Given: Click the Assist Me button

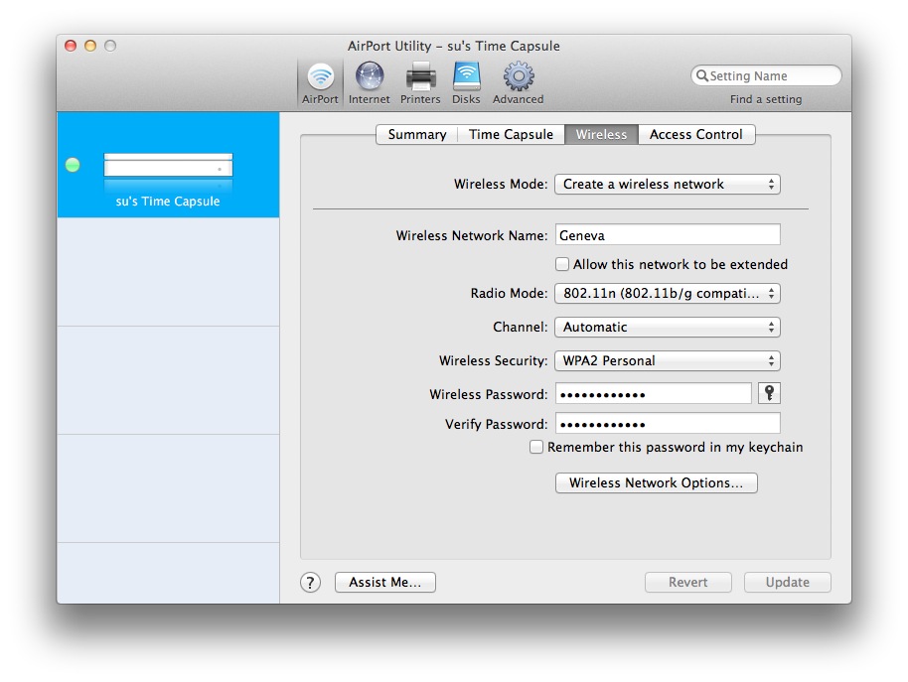Looking at the screenshot, I should (x=385, y=583).
